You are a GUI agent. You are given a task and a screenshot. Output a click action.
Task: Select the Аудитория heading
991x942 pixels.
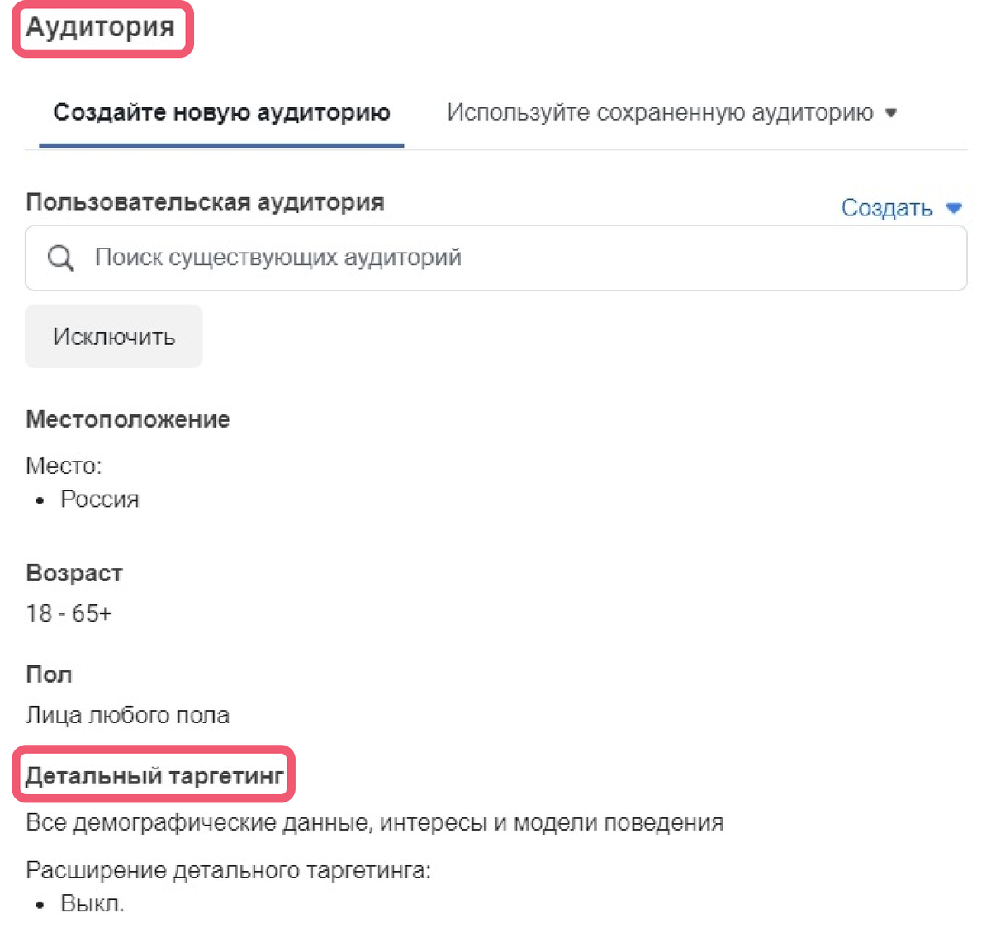click(101, 27)
